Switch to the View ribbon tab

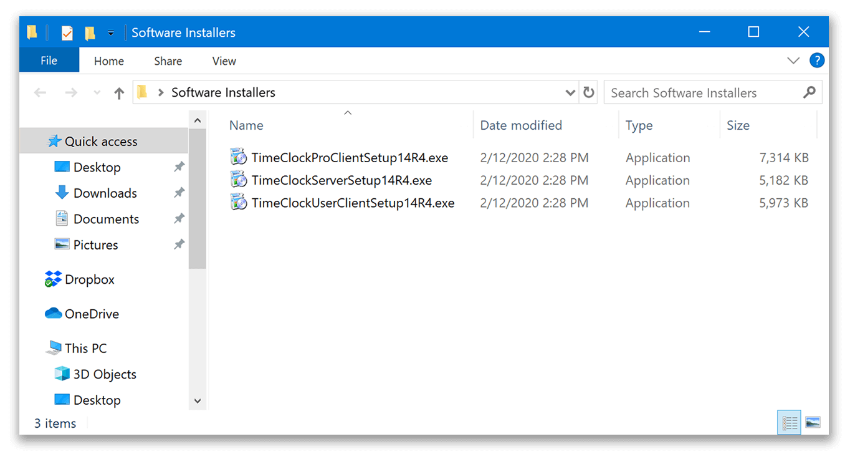224,61
